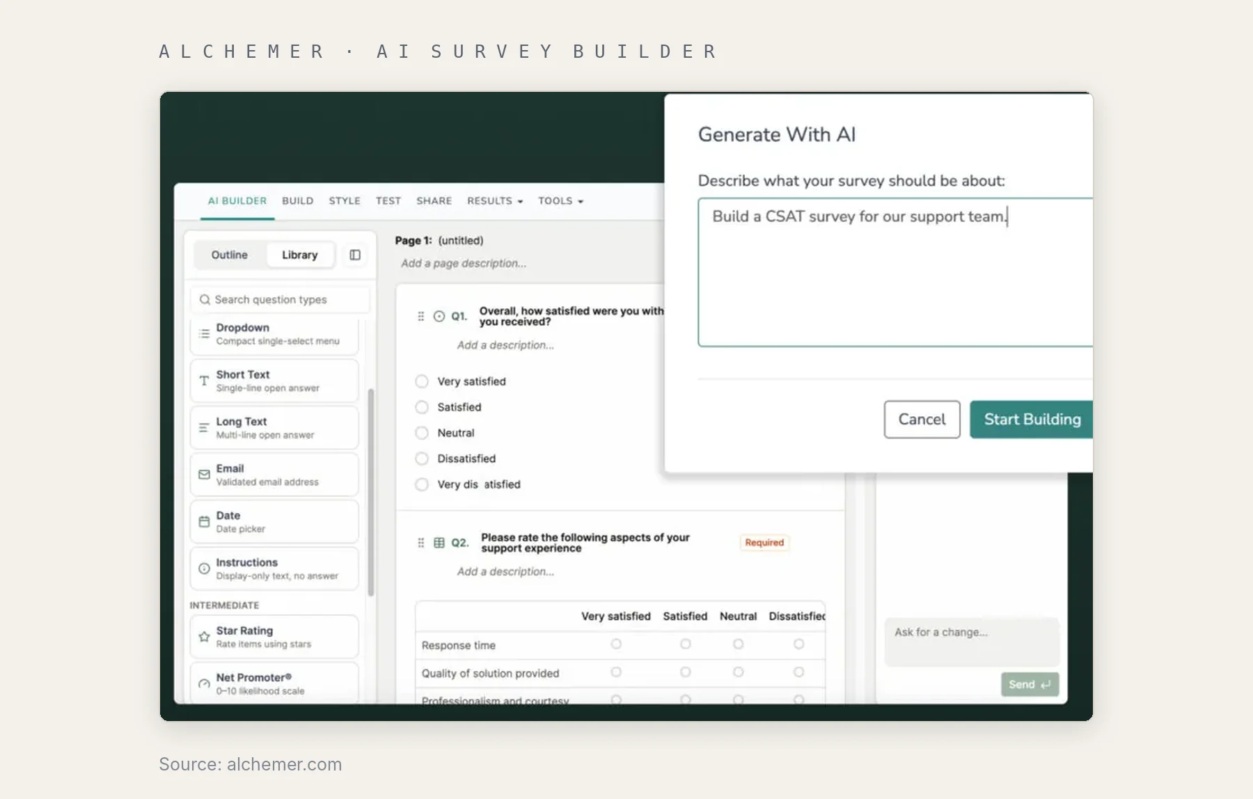This screenshot has width=1253, height=799.
Task: Click the Long Text lines icon
Action: (204, 427)
